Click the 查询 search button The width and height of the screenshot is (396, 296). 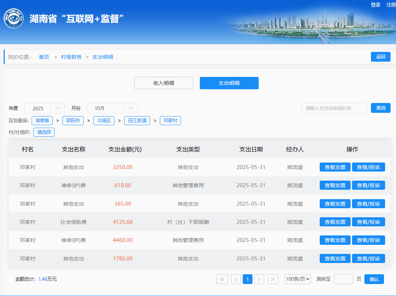(x=380, y=108)
